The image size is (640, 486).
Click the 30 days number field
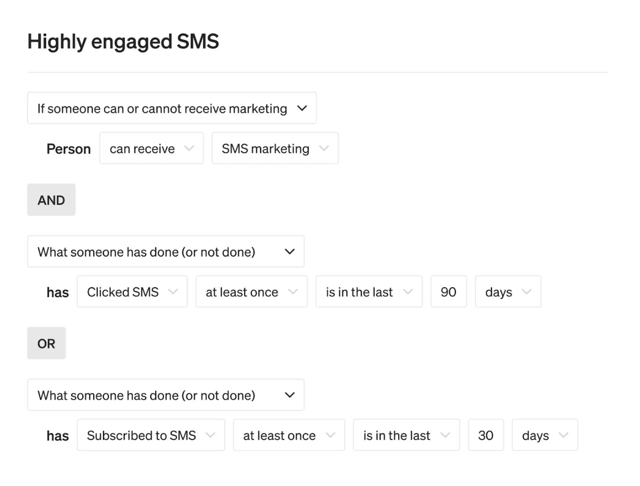pos(485,435)
